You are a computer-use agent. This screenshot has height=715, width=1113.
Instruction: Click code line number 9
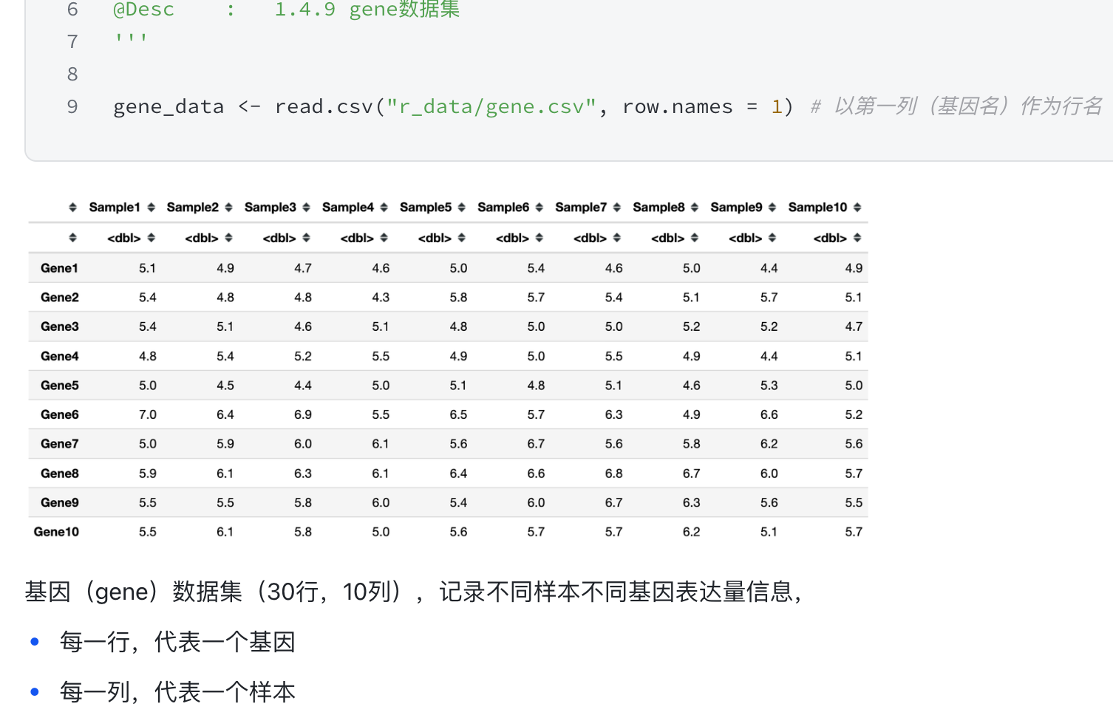click(x=72, y=107)
